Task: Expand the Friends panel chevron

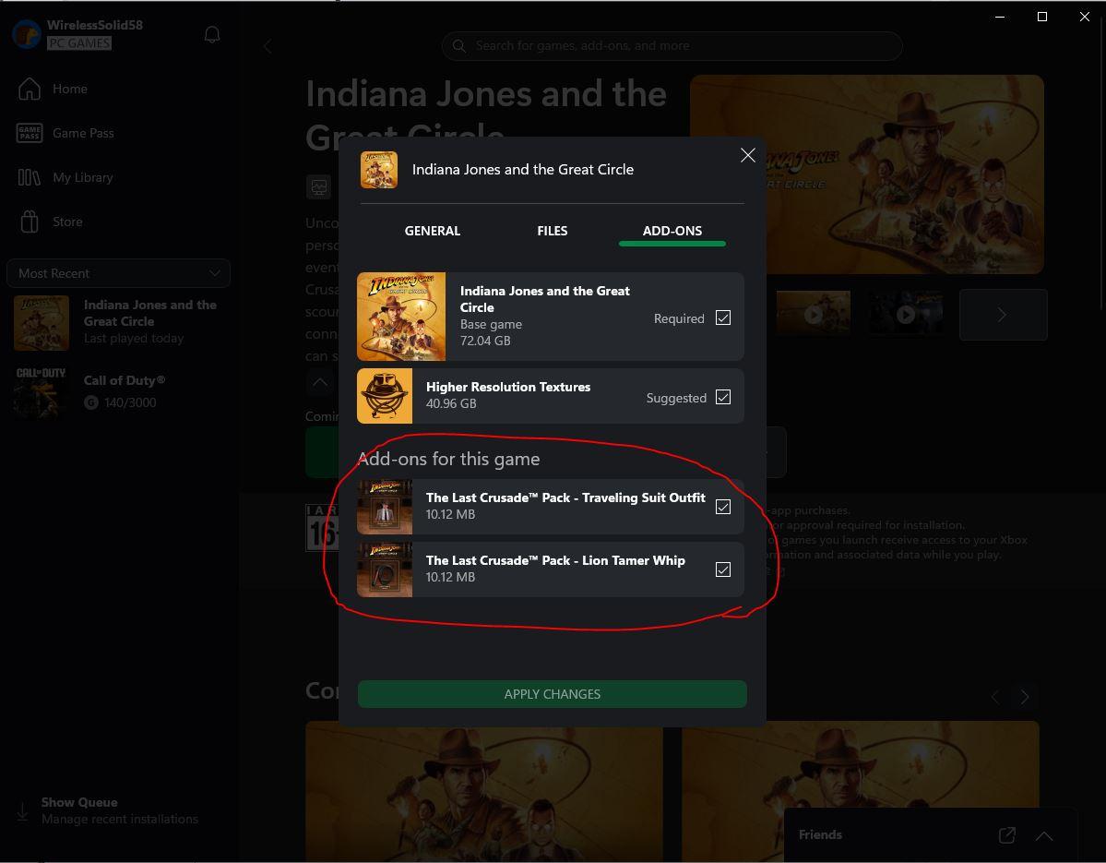Action: (x=1044, y=835)
